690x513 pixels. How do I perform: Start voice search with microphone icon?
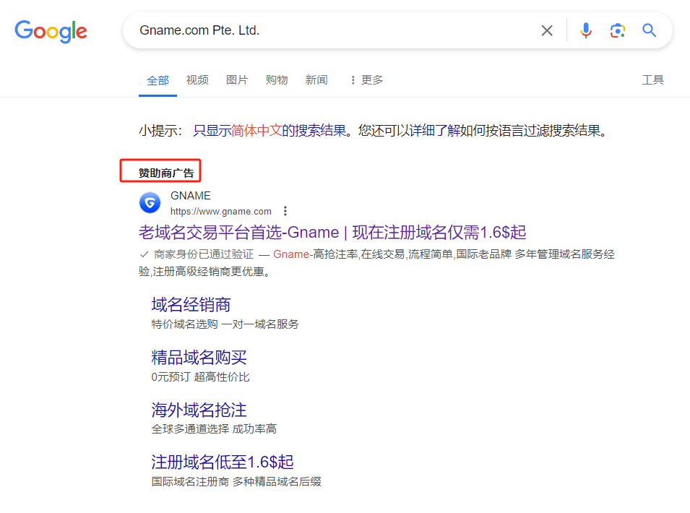pos(586,30)
